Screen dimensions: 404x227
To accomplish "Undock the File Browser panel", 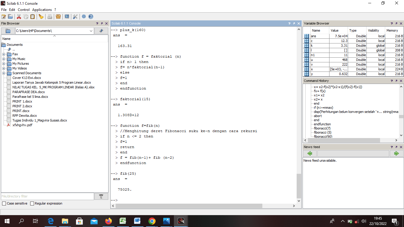I will [102, 23].
